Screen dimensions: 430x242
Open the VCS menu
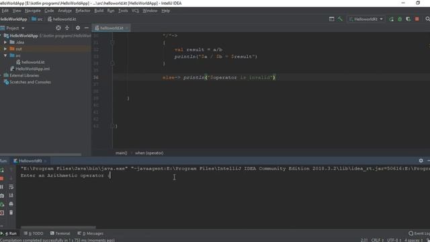[135, 11]
